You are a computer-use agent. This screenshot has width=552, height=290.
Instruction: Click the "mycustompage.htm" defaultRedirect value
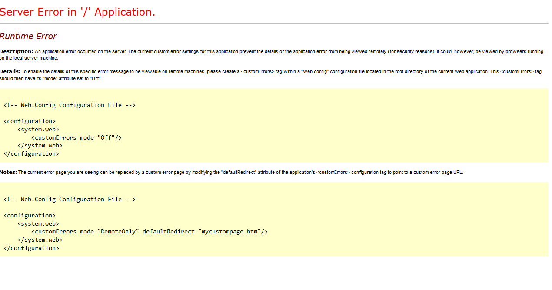click(x=229, y=231)
